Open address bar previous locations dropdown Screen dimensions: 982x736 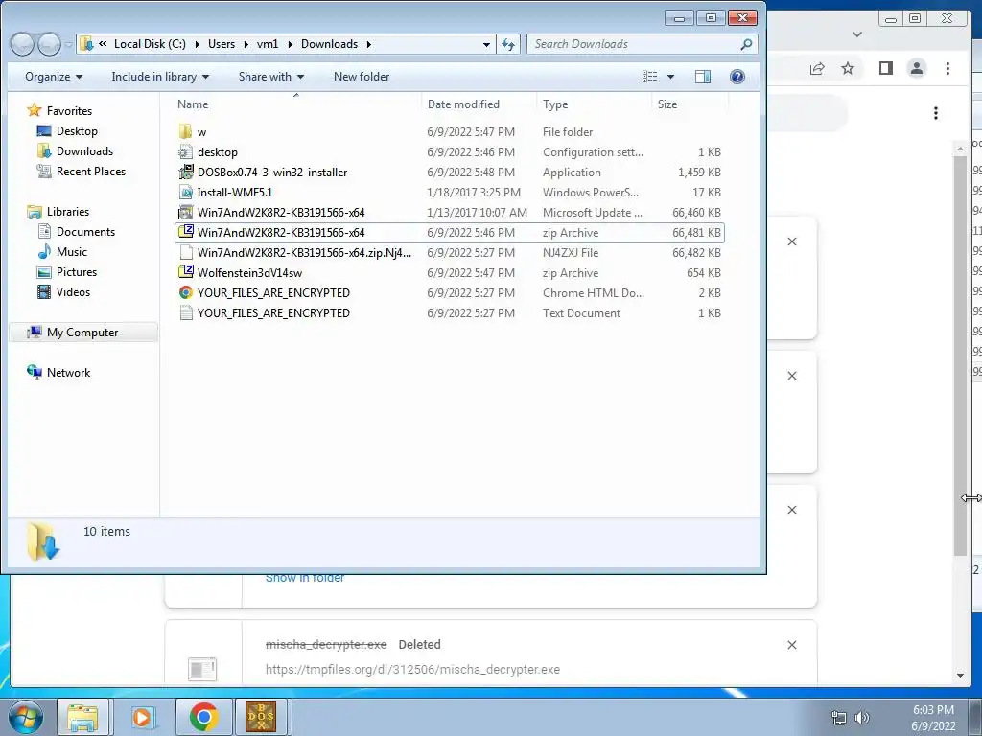point(486,44)
